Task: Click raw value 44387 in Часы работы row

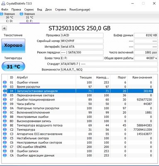Action: click(x=148, y=104)
